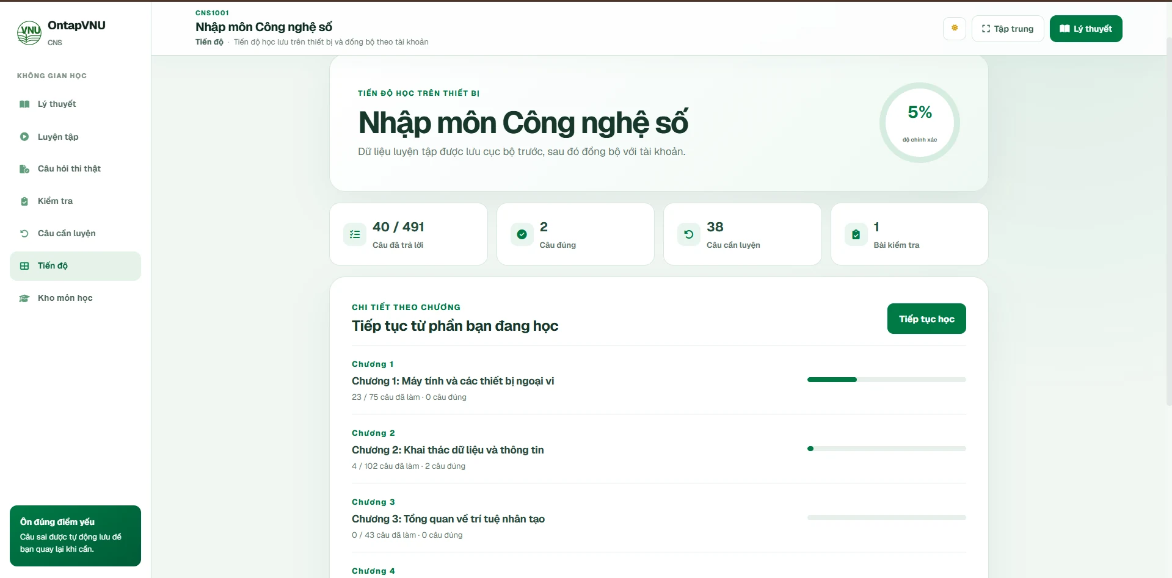Click the retry icon on the 38 Câu cần luyện card
This screenshot has height=578, width=1172.
689,234
